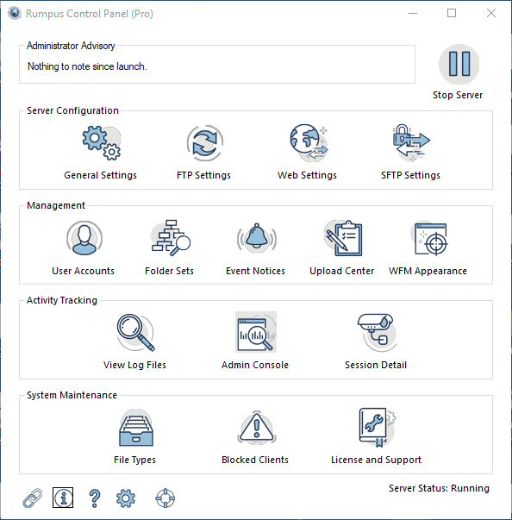
Task: Click the 'System Maintenance' group heading
Action: [72, 395]
